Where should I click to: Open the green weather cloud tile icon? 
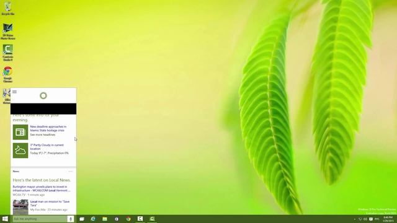pos(20,151)
